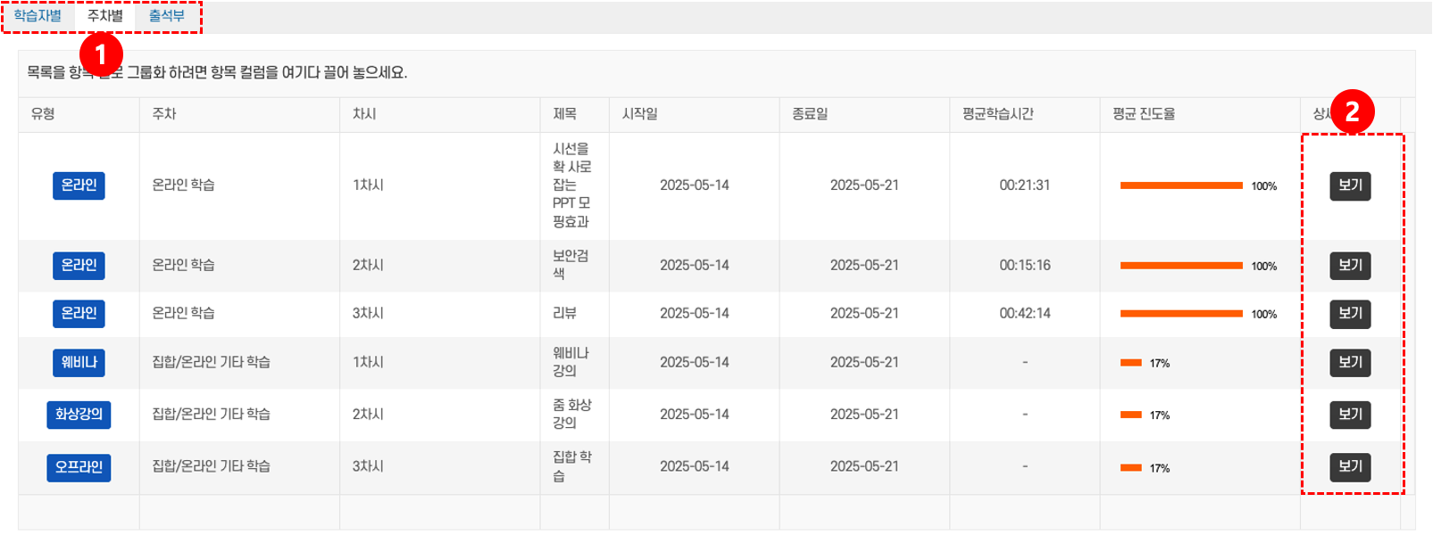The width and height of the screenshot is (1433, 543).
Task: Click 보기 for the 집합 학습 row
Action: 1350,466
